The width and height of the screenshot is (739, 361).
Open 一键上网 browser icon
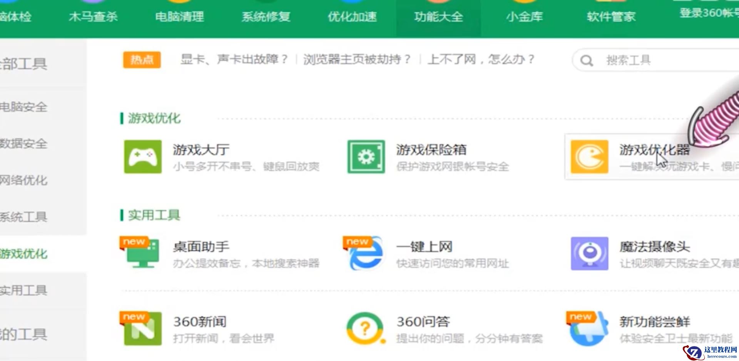pyautogui.click(x=366, y=254)
